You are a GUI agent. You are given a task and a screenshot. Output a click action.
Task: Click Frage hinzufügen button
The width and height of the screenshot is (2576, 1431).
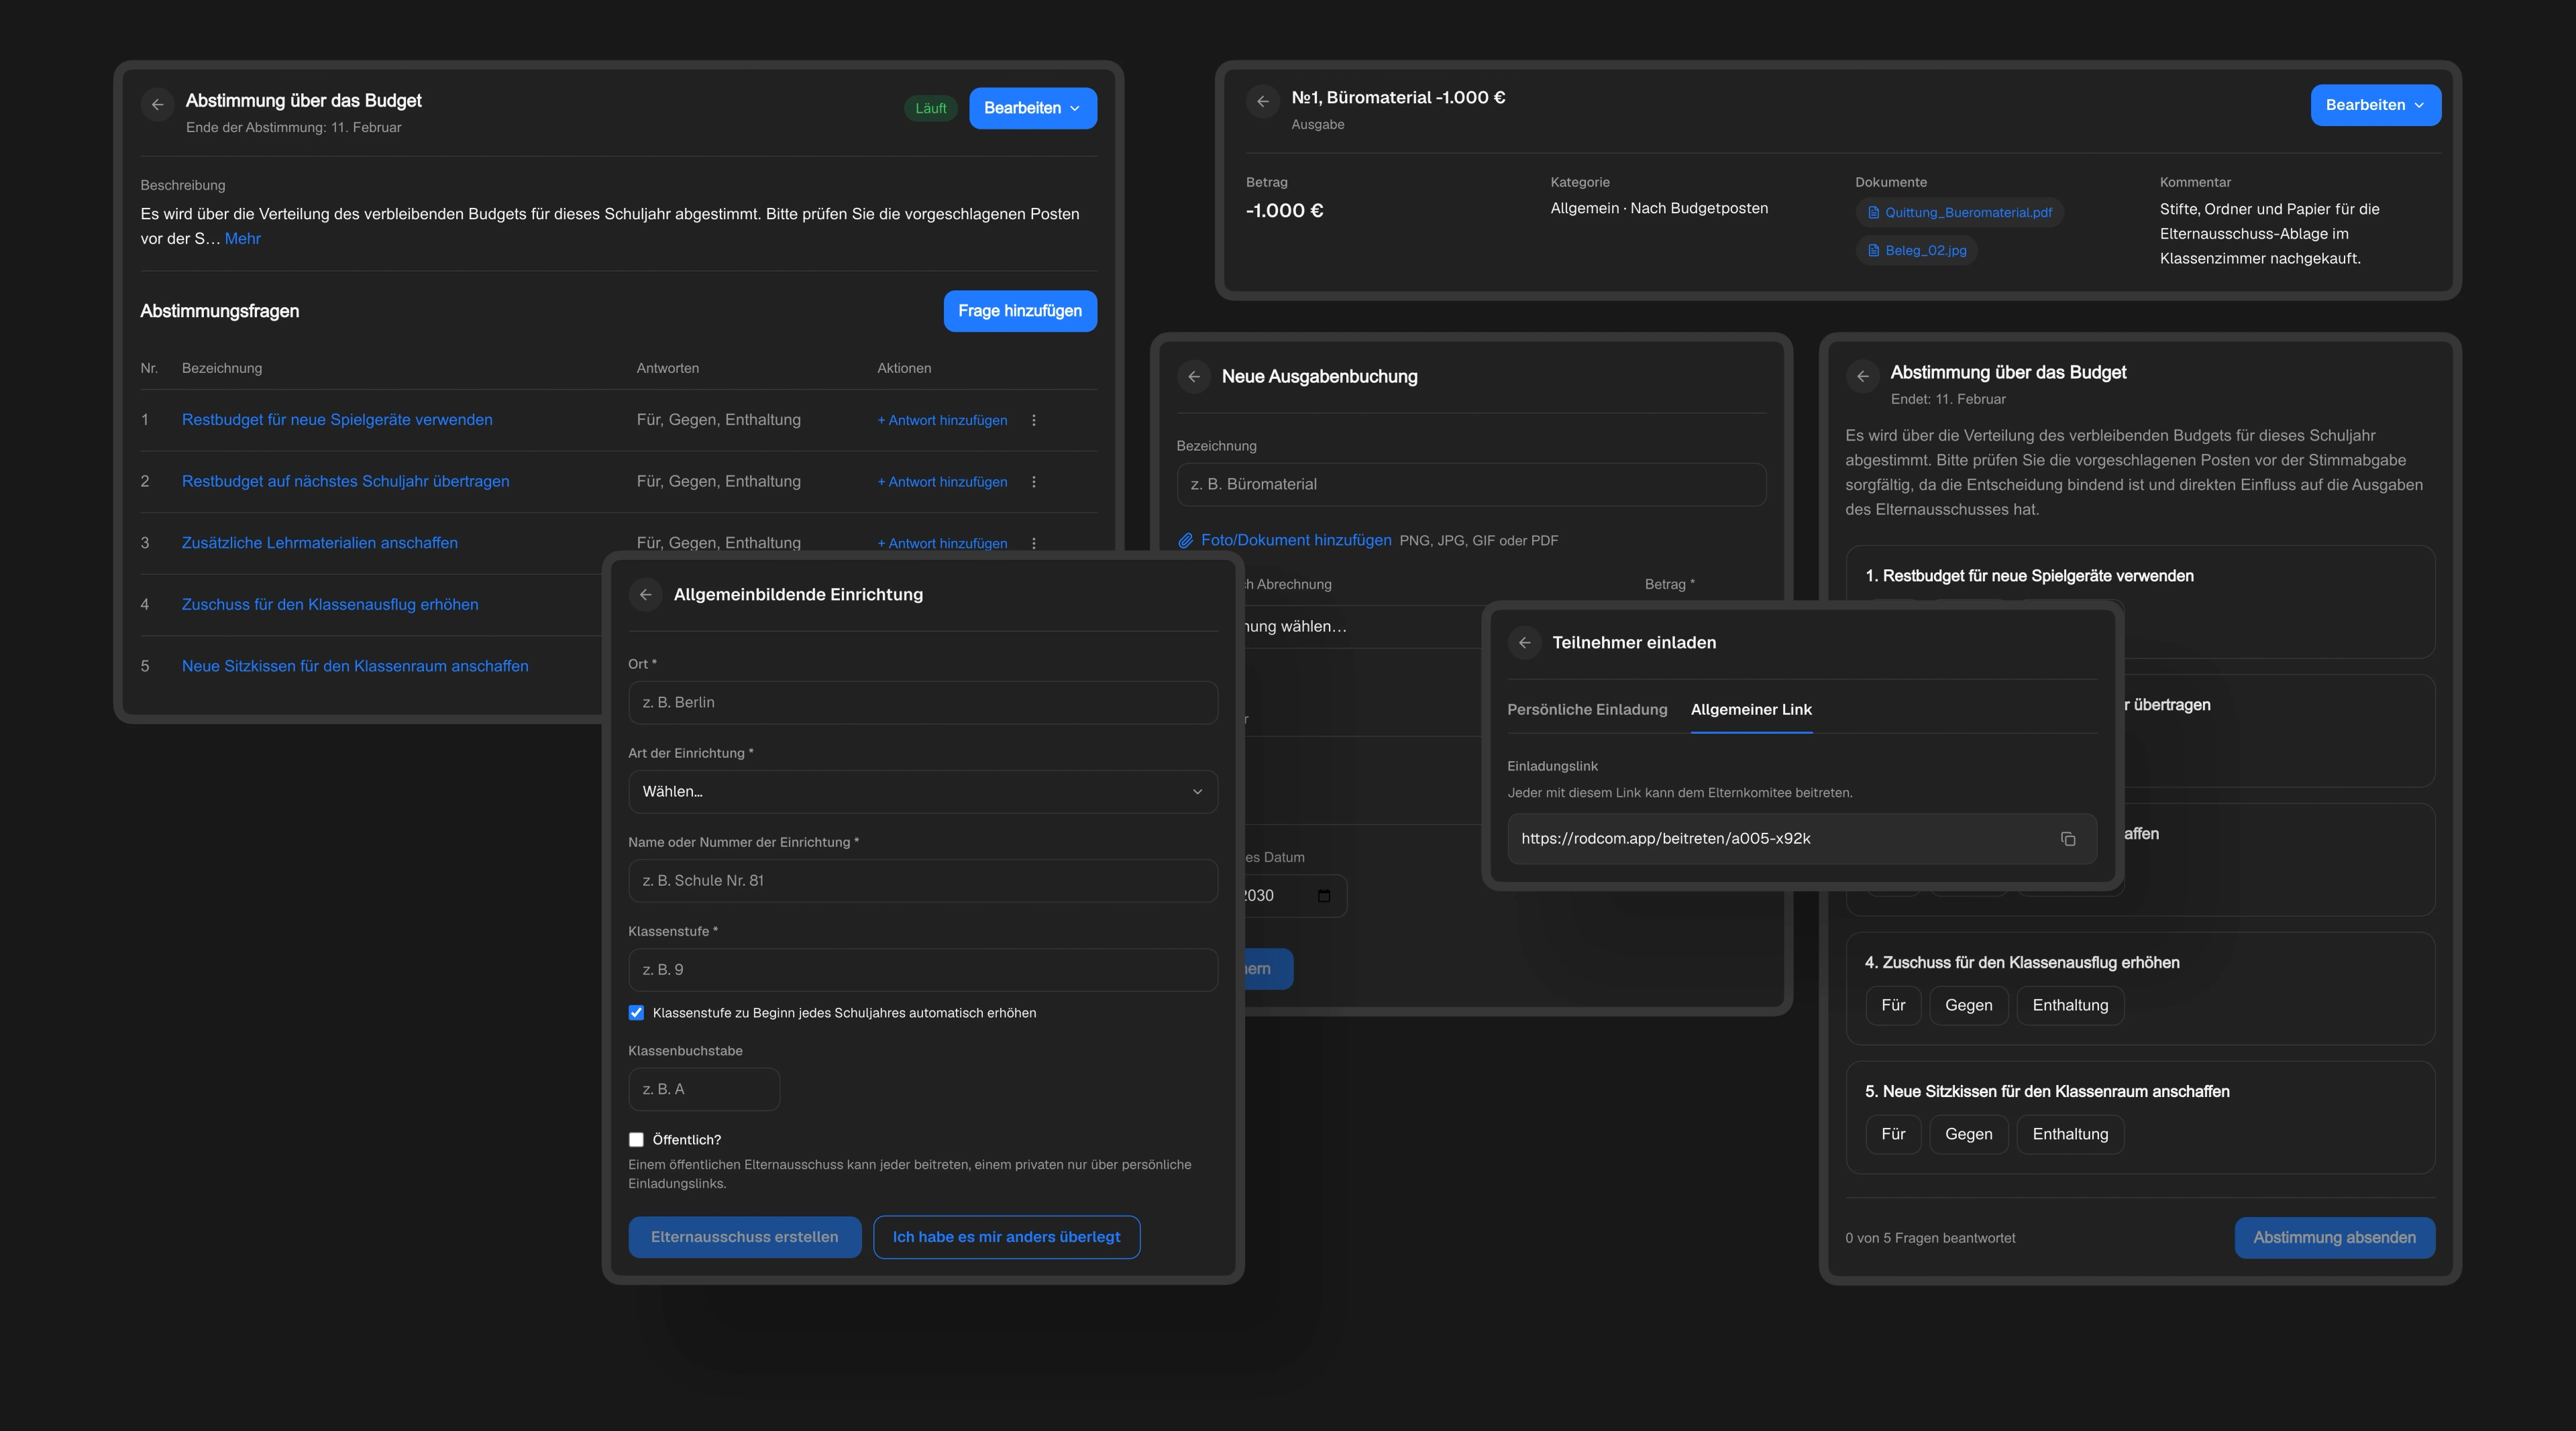(x=1020, y=310)
